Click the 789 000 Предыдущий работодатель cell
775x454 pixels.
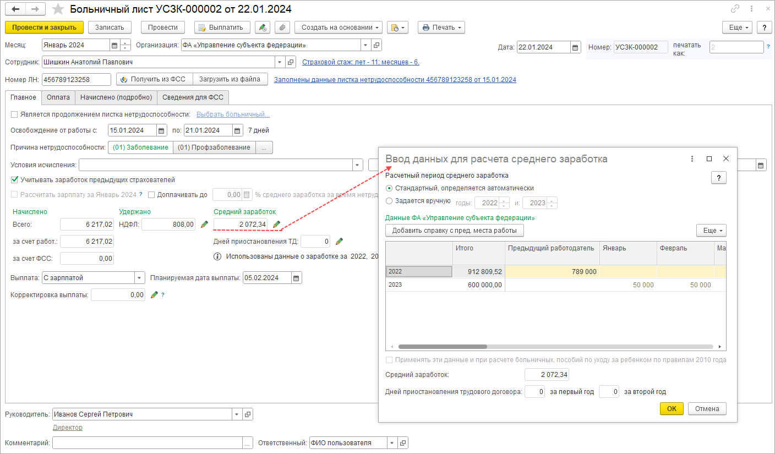552,271
